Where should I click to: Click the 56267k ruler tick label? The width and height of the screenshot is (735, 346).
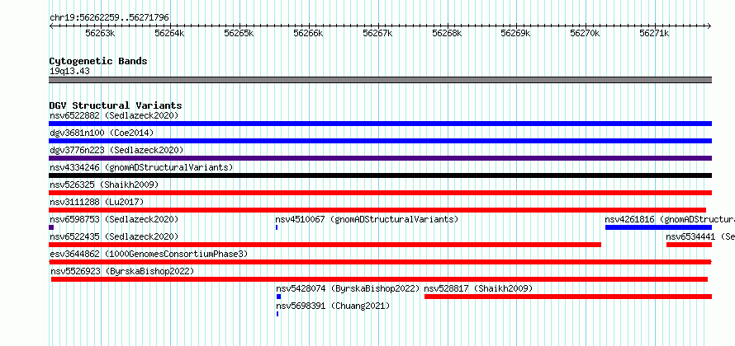click(377, 33)
